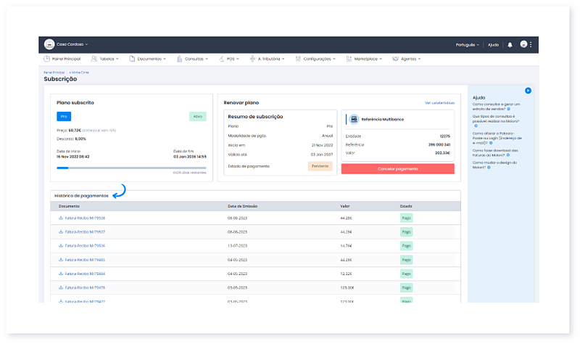Click the Tabelas people icon

point(94,59)
